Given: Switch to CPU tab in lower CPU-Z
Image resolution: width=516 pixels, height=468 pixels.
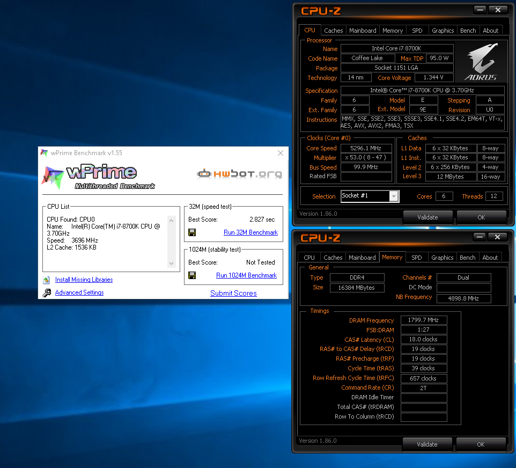Looking at the screenshot, I should click(x=309, y=258).
